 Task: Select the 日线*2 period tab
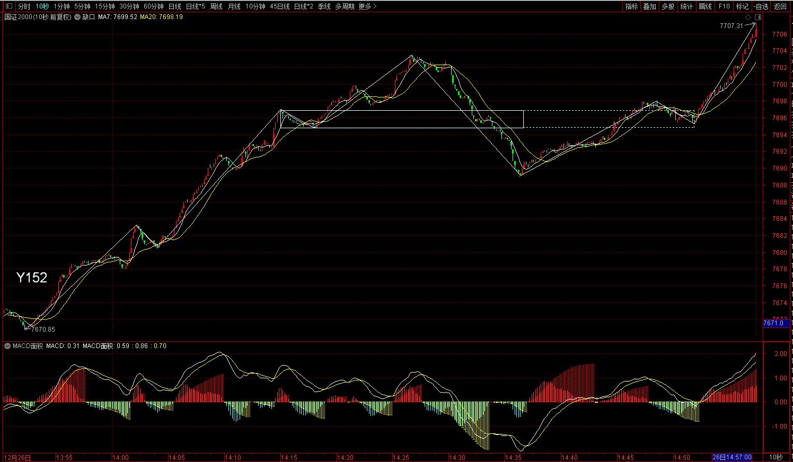point(304,6)
